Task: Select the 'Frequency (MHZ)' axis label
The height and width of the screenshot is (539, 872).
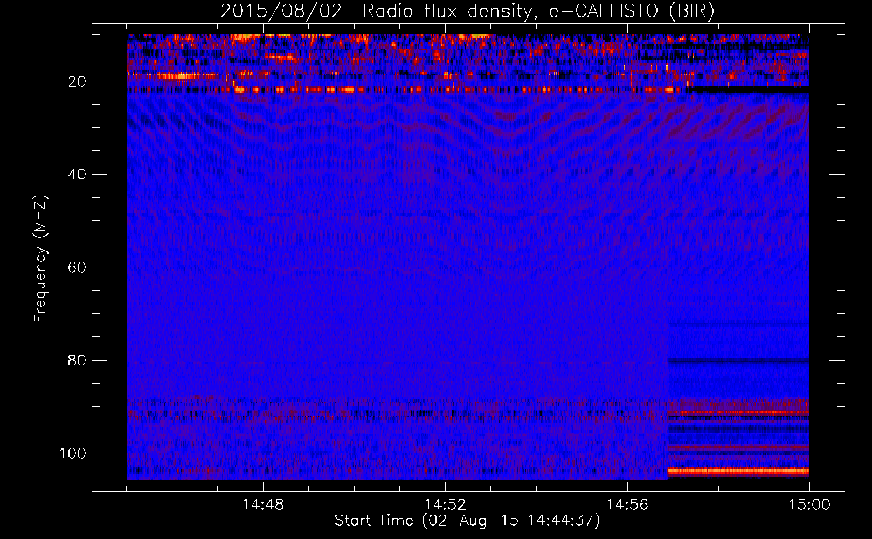Action: 40,259
